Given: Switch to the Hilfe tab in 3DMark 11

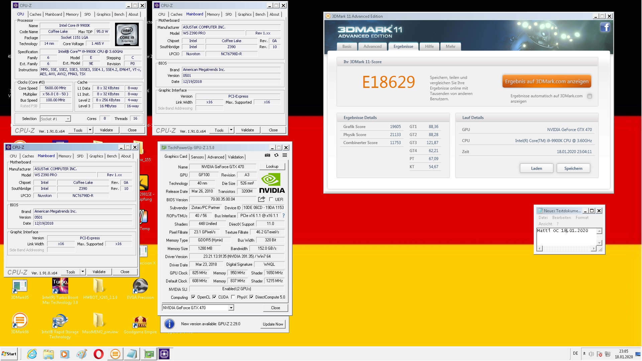Looking at the screenshot, I should tap(429, 46).
